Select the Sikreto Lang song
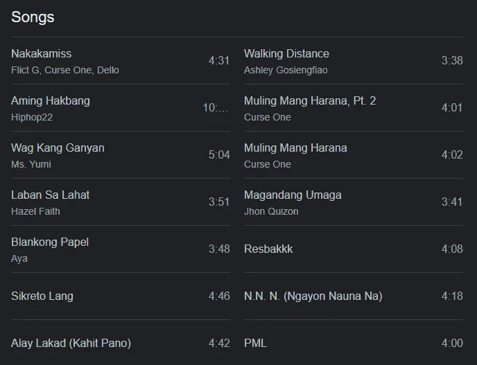The width and height of the screenshot is (477, 365). [x=121, y=296]
